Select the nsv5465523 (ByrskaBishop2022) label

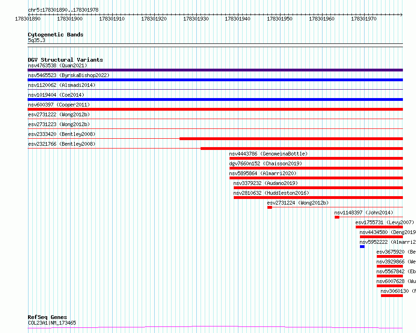point(68,75)
